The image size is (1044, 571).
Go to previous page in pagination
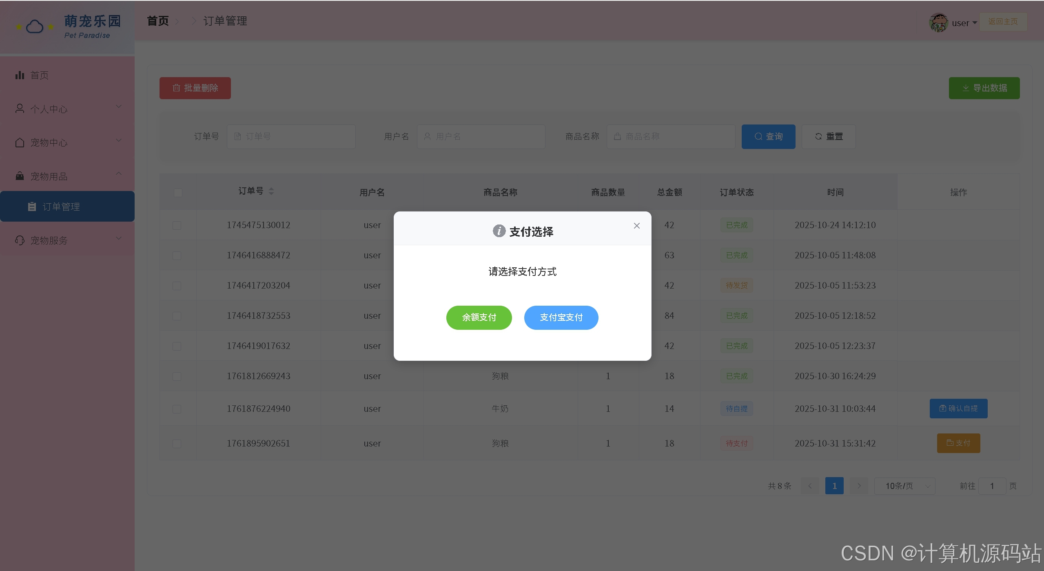[810, 486]
